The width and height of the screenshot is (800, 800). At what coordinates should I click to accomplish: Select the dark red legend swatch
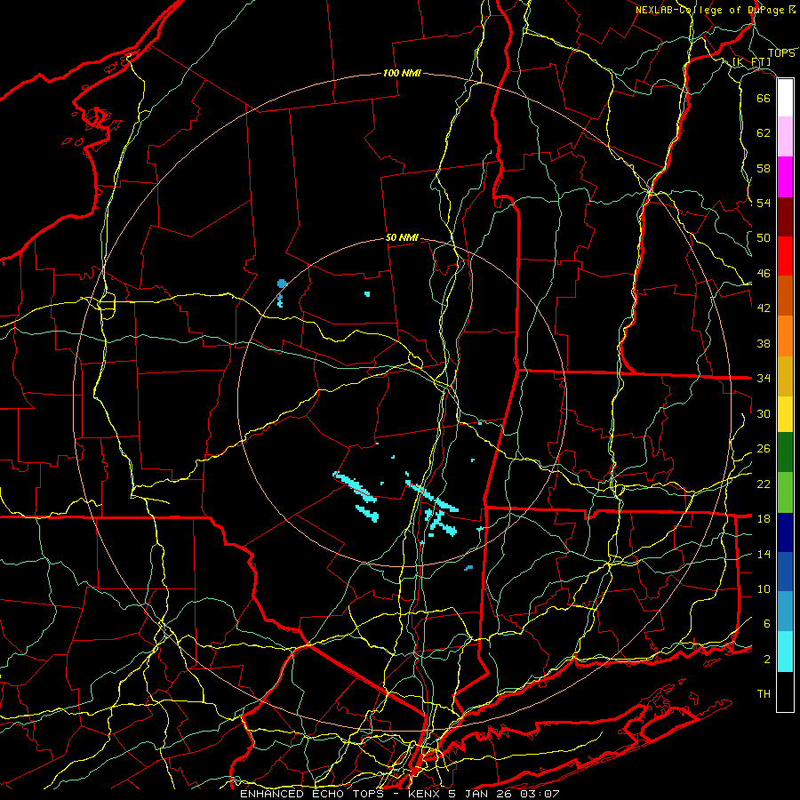pos(785,217)
